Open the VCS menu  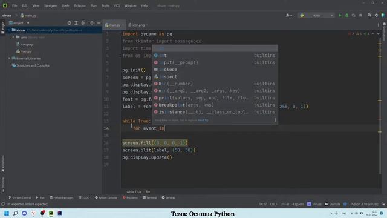[x=117, y=5]
